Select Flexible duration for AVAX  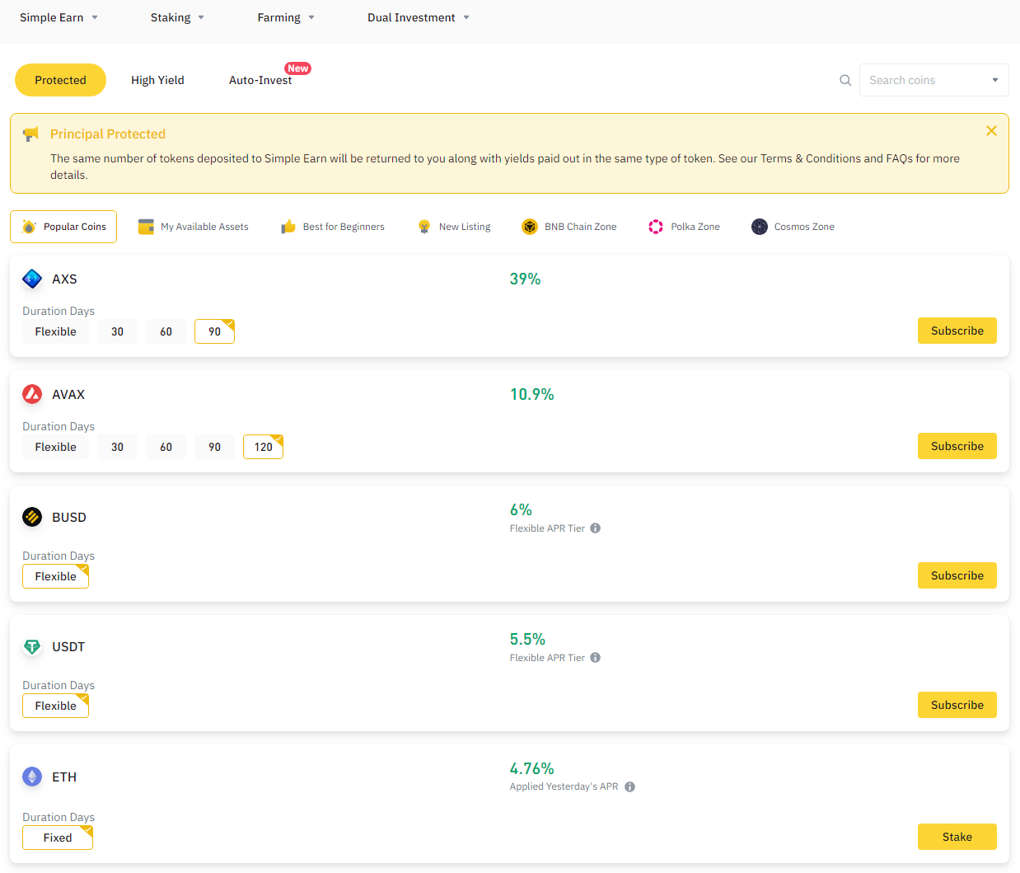tap(55, 447)
